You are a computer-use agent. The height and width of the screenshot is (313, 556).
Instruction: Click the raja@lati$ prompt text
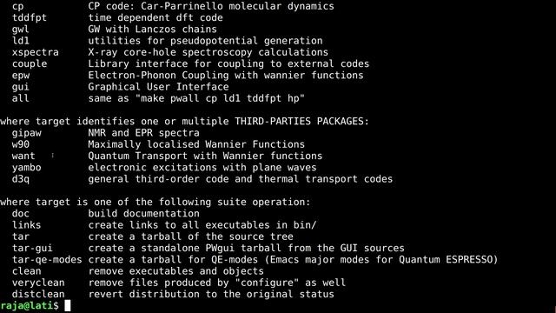coord(30,305)
